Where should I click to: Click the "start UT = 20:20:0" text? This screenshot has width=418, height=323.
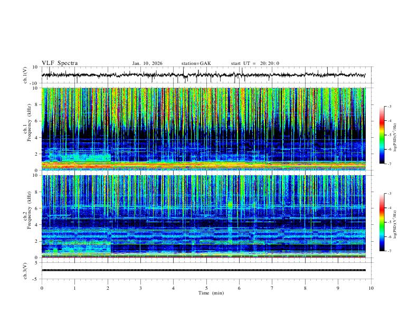point(255,63)
